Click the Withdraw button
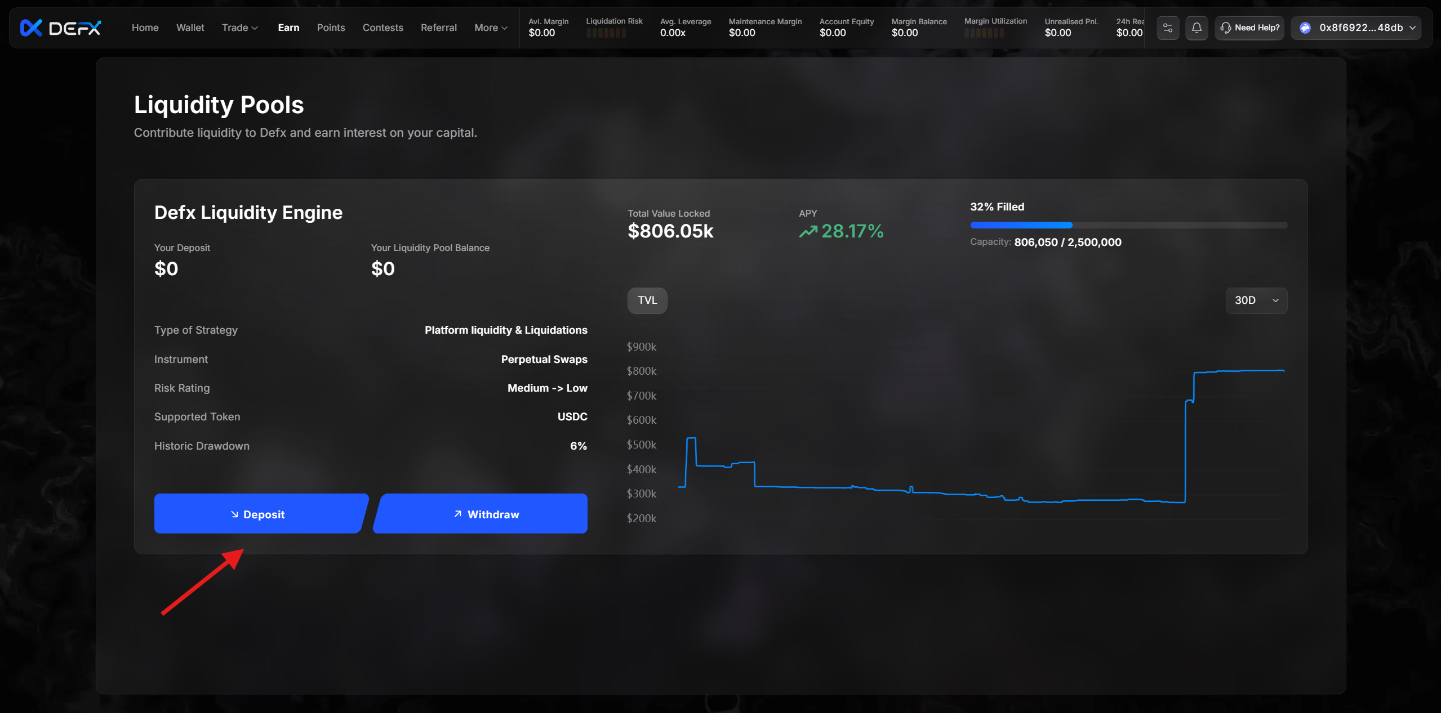 [481, 514]
